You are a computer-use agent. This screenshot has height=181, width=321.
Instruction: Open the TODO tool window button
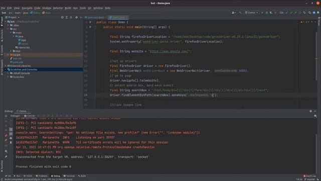[x=28, y=176]
